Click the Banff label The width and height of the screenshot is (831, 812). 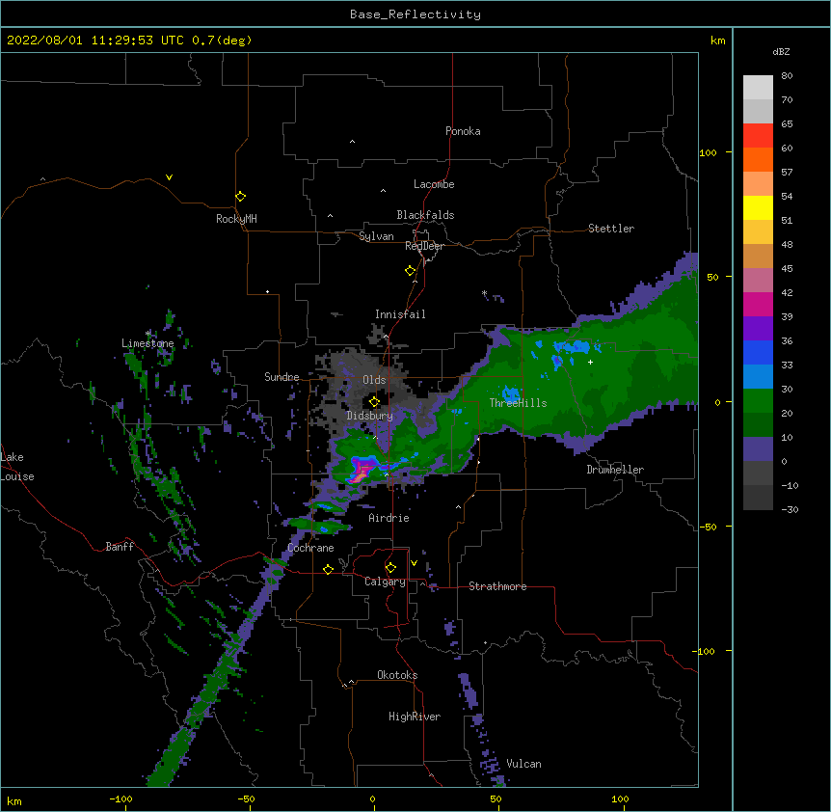(x=120, y=547)
